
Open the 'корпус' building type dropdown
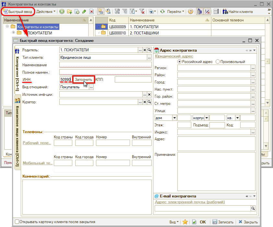click(x=207, y=118)
